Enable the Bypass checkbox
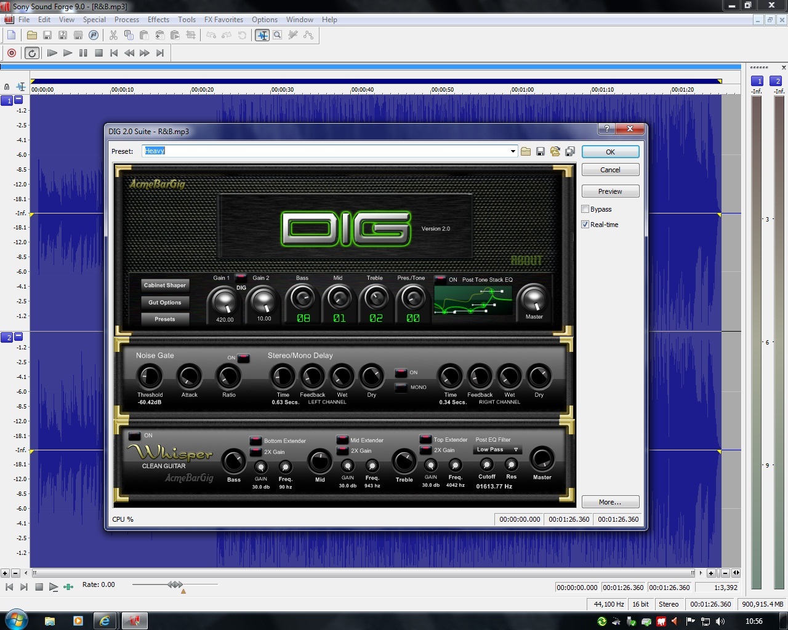 point(585,209)
